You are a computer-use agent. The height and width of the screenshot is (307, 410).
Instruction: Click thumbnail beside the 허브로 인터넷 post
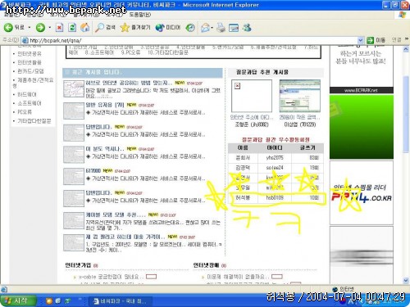click(x=74, y=88)
